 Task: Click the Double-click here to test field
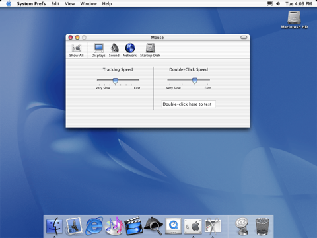pyautogui.click(x=188, y=104)
